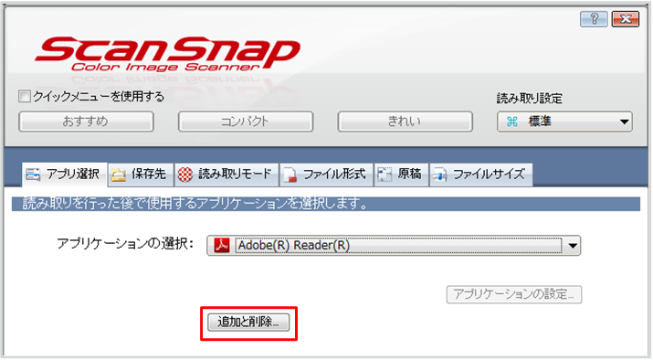Image resolution: width=653 pixels, height=360 pixels.
Task: Click the アプリケーションの選択 label
Action: (x=125, y=243)
